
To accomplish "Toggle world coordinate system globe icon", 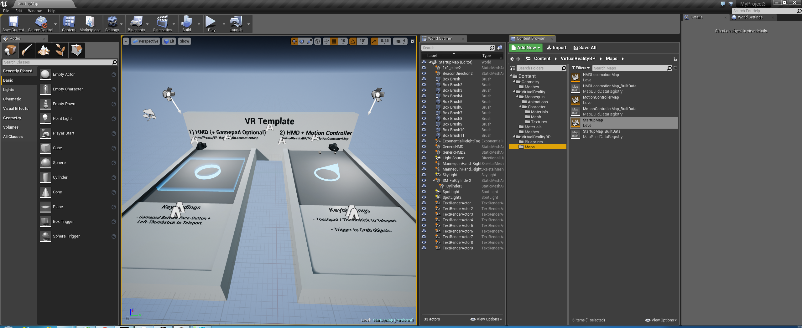I will pos(318,41).
